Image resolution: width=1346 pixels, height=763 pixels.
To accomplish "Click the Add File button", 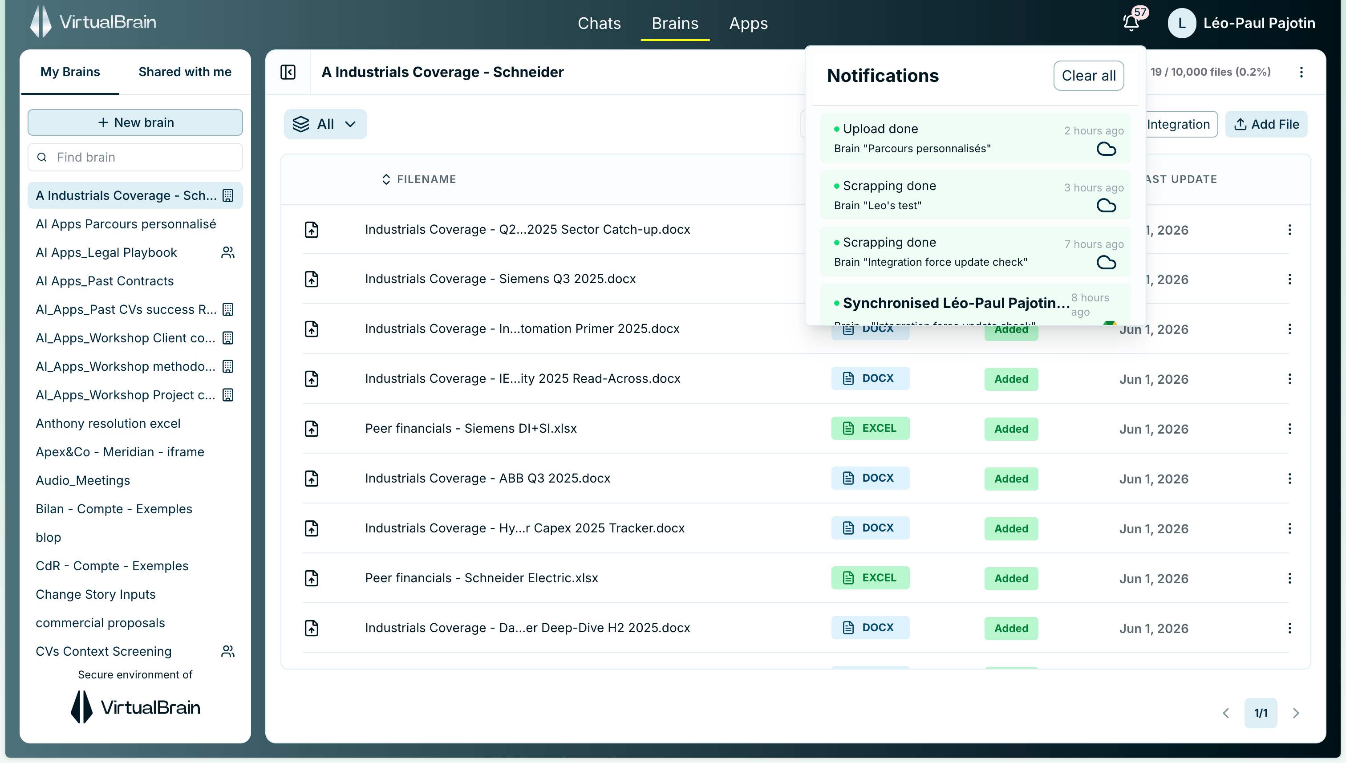I will pos(1266,124).
